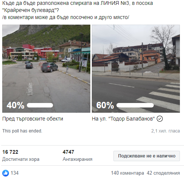Click the winning-option checkmark icon

click(160, 119)
